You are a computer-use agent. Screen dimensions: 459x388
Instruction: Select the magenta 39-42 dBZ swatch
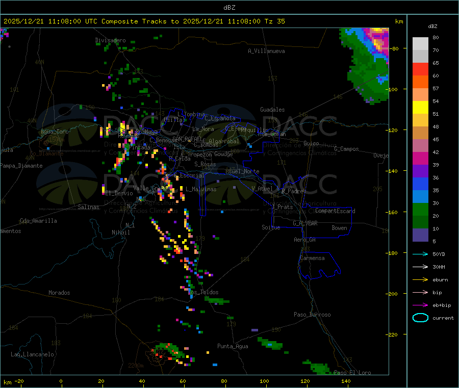click(x=420, y=158)
